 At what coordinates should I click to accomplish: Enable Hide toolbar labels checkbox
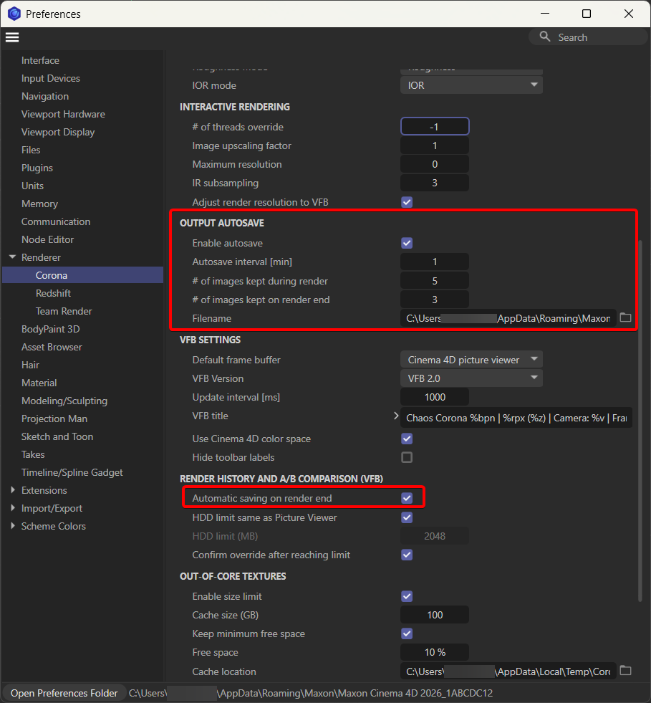[407, 457]
